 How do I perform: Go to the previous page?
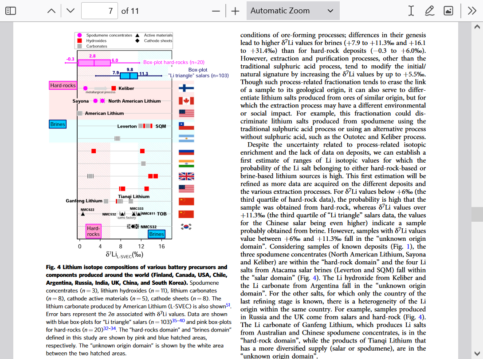(x=51, y=11)
